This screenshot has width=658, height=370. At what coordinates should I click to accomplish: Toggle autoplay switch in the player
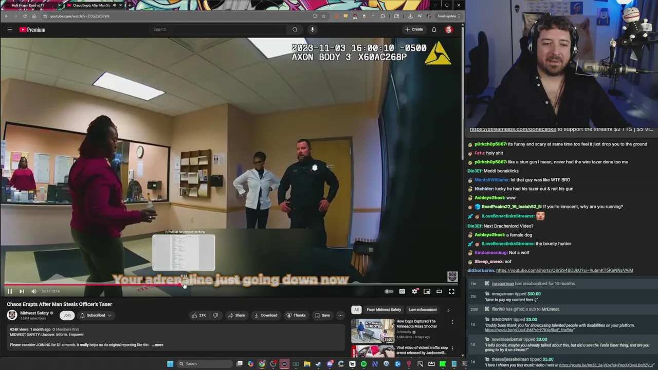pos(389,291)
